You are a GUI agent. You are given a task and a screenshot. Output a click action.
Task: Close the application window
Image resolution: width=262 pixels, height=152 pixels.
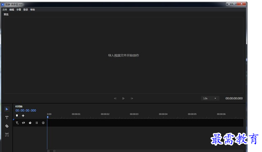click(x=241, y=4)
